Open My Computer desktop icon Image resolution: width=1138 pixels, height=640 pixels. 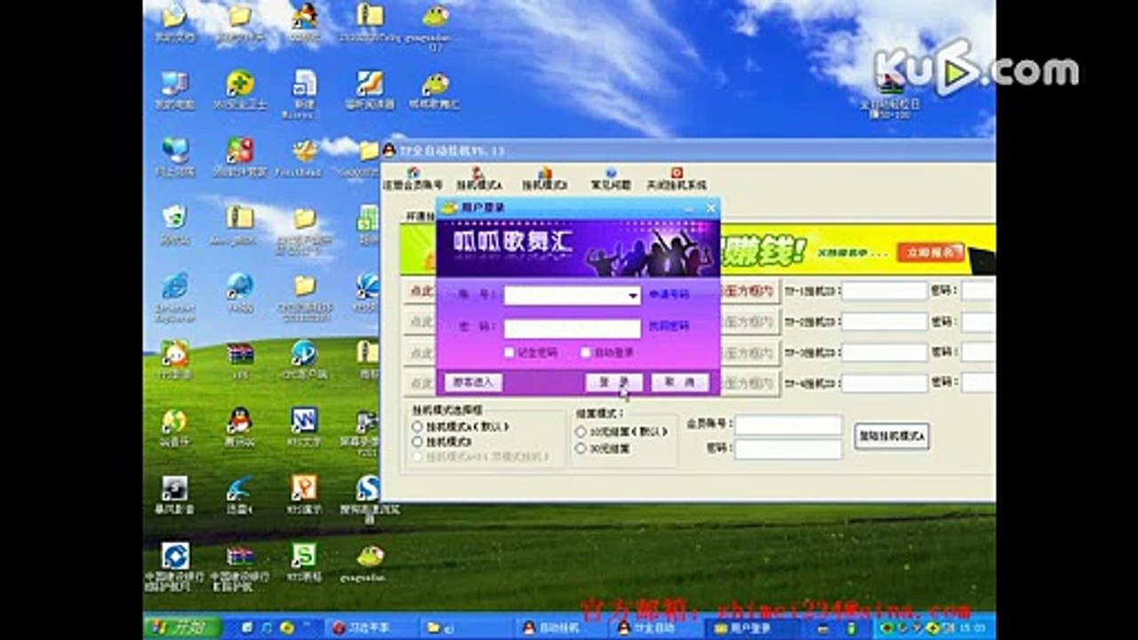coord(174,90)
